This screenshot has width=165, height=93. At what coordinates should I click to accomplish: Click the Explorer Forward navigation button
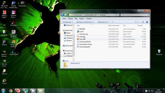(65, 15)
